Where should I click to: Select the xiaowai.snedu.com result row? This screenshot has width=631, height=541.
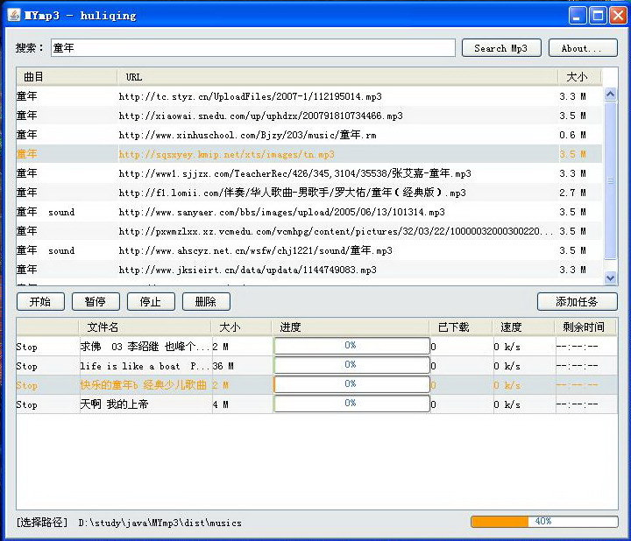[309, 116]
